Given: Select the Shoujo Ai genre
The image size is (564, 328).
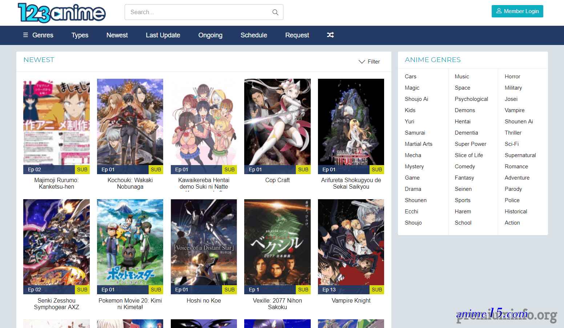Looking at the screenshot, I should point(416,99).
